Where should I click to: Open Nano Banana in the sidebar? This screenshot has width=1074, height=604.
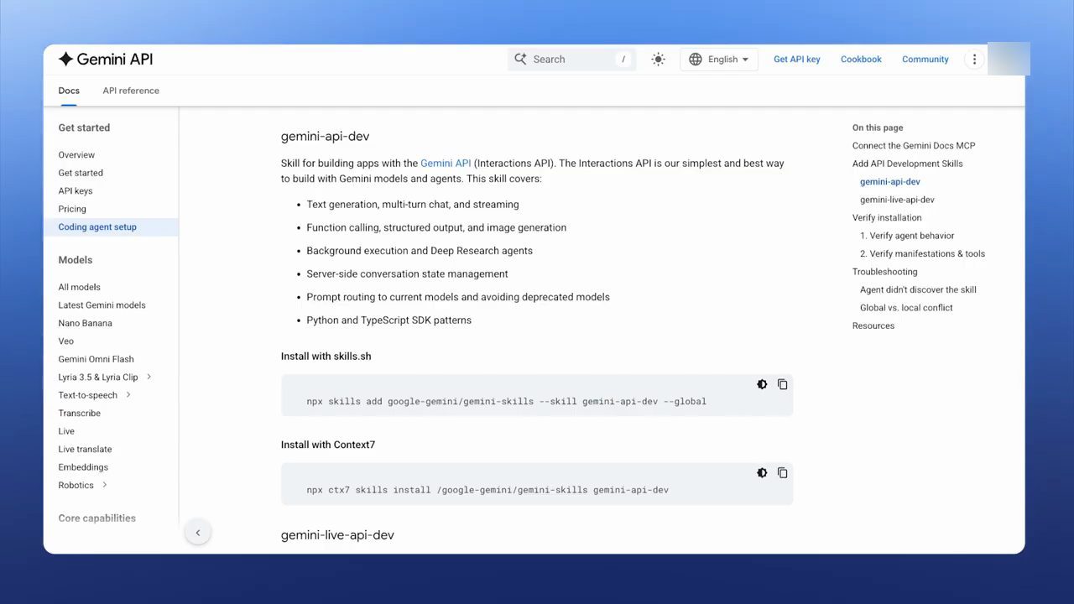click(x=85, y=323)
